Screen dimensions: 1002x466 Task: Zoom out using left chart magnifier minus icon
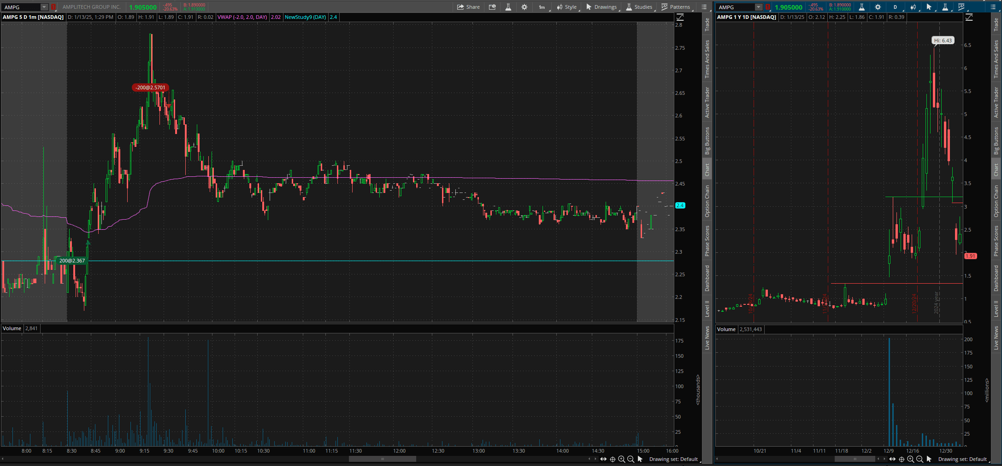coord(631,459)
